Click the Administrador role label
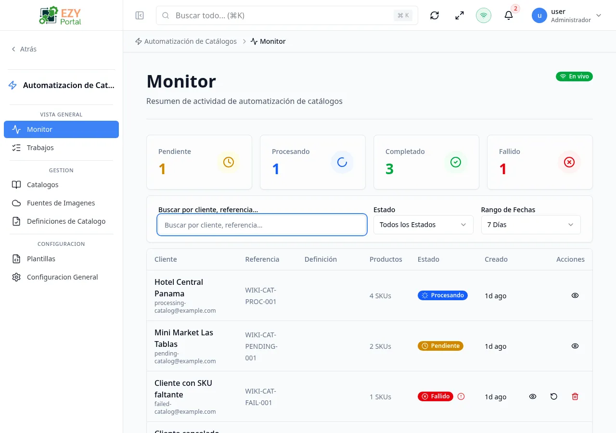The width and height of the screenshot is (616, 433). (571, 20)
